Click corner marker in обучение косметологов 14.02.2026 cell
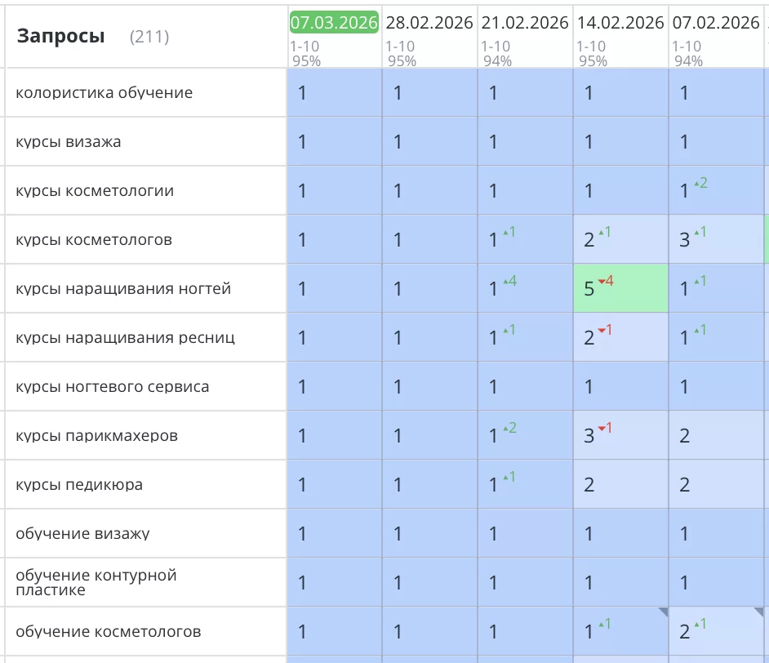Viewport: 769px width, 663px height. point(663,612)
